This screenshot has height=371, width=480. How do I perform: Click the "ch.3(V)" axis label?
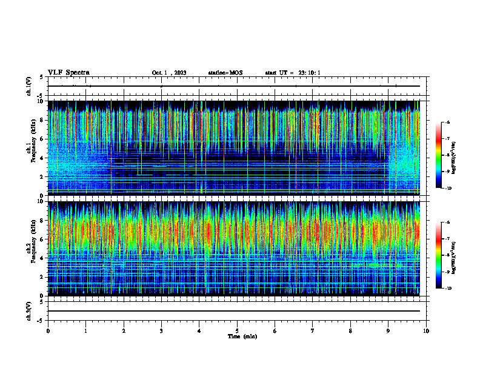click(x=29, y=311)
